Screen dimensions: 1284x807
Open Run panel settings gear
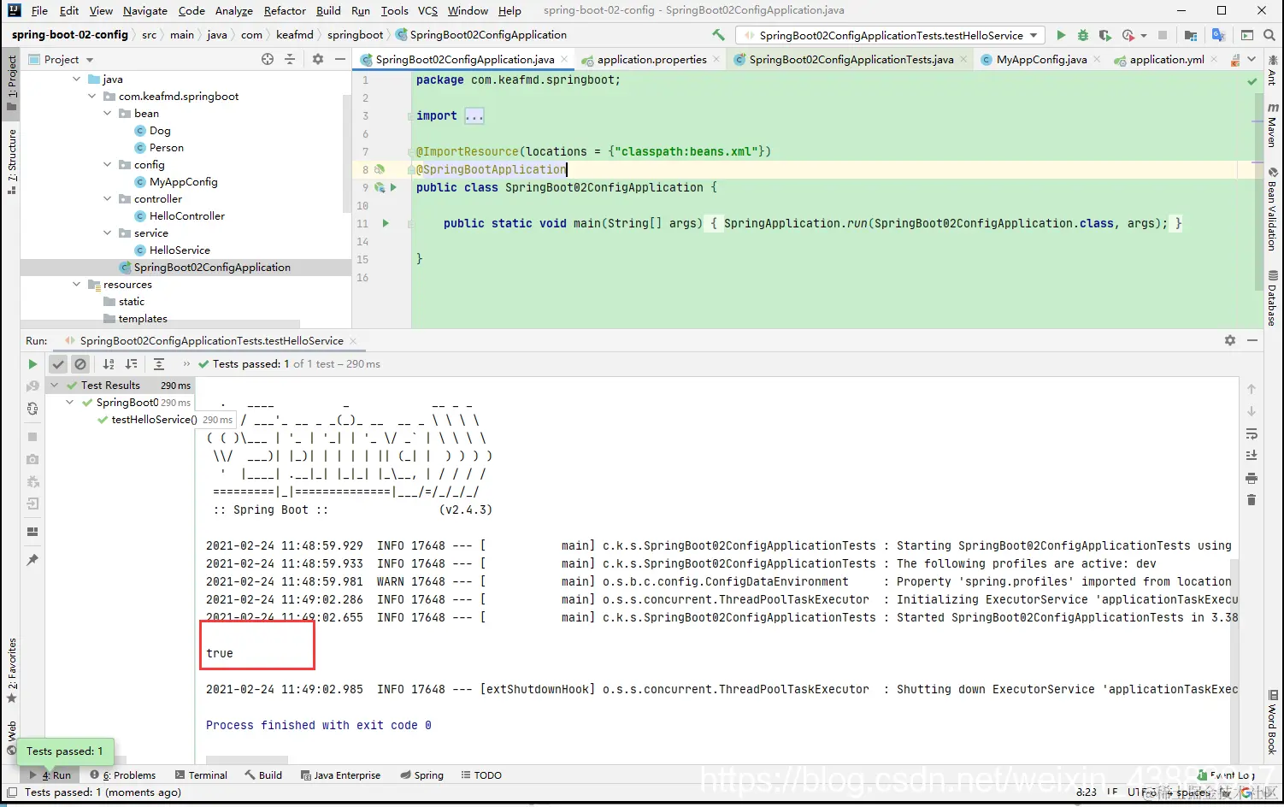[1230, 340]
